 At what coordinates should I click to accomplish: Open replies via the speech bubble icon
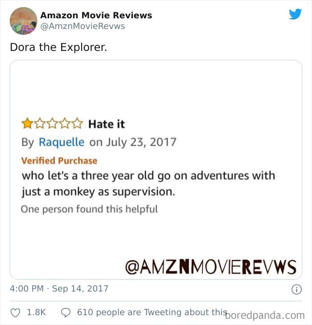click(x=66, y=312)
